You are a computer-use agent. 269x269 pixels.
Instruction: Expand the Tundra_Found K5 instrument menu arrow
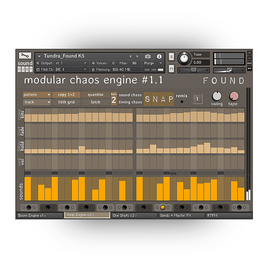point(39,56)
